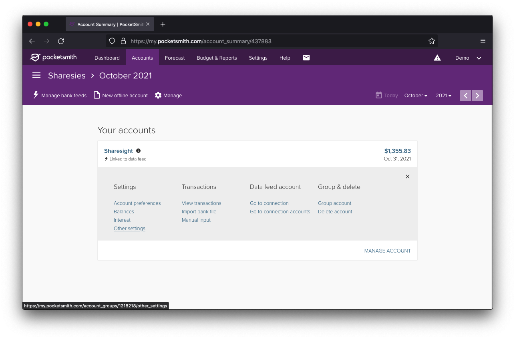Click the MANAGE ACCOUNT button
The image size is (515, 339).
click(387, 251)
